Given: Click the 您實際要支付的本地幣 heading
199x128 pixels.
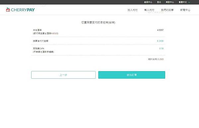Looking at the screenshot, I should (98, 22).
